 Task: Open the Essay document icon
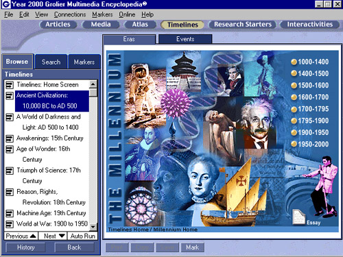(299, 217)
